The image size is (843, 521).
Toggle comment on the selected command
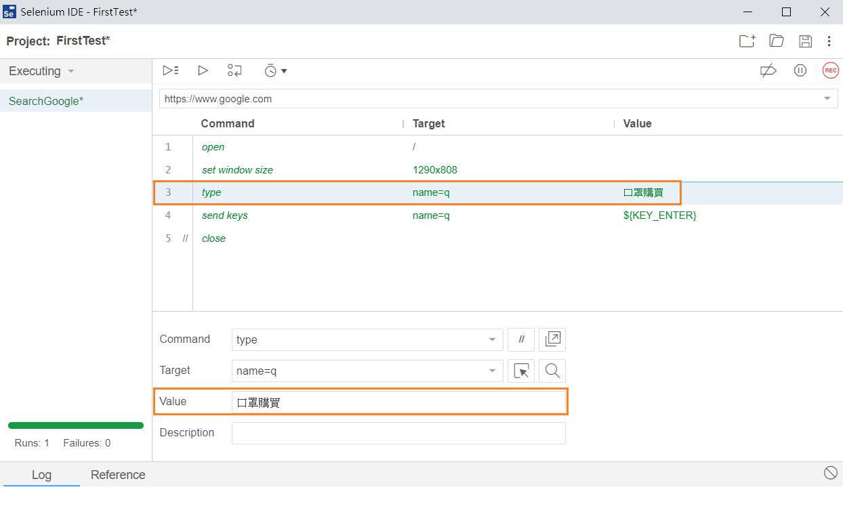pyautogui.click(x=521, y=339)
